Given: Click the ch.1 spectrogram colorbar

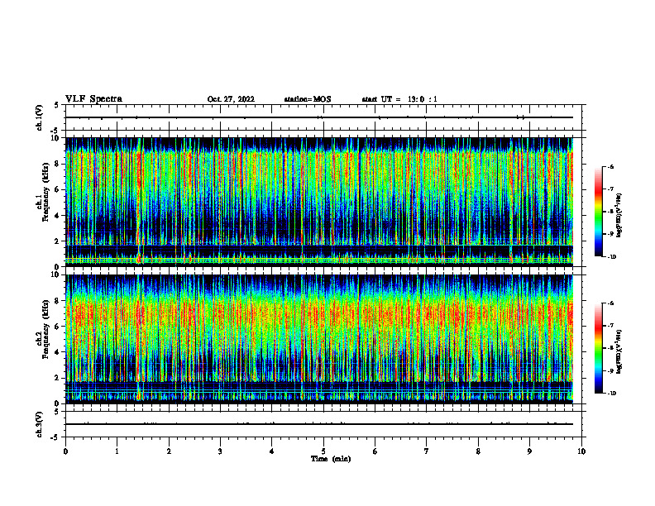Looking at the screenshot, I should point(598,212).
